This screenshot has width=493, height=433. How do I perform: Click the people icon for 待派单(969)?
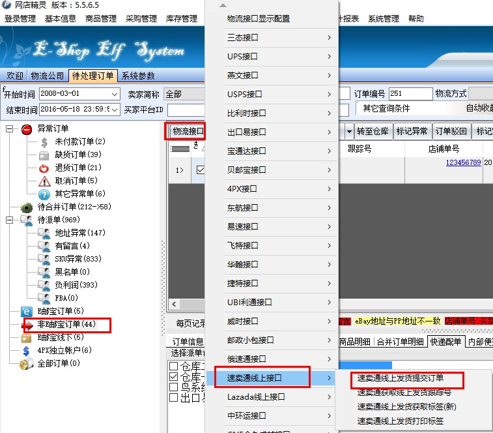27,220
